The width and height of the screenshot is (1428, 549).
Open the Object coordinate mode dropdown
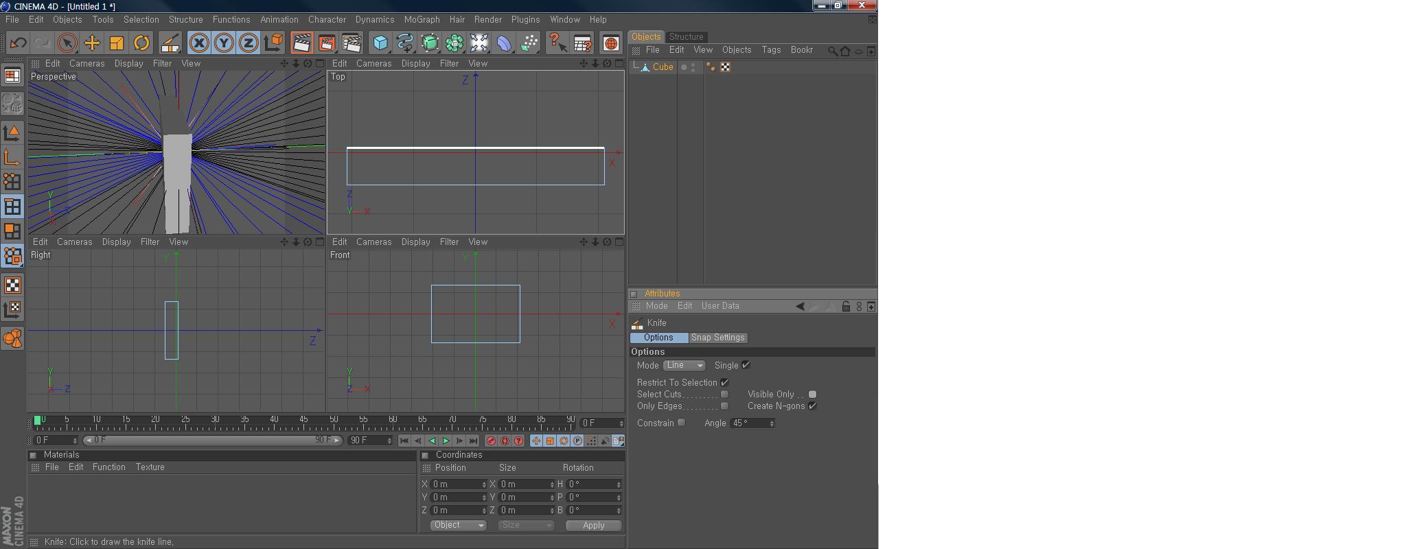(459, 525)
